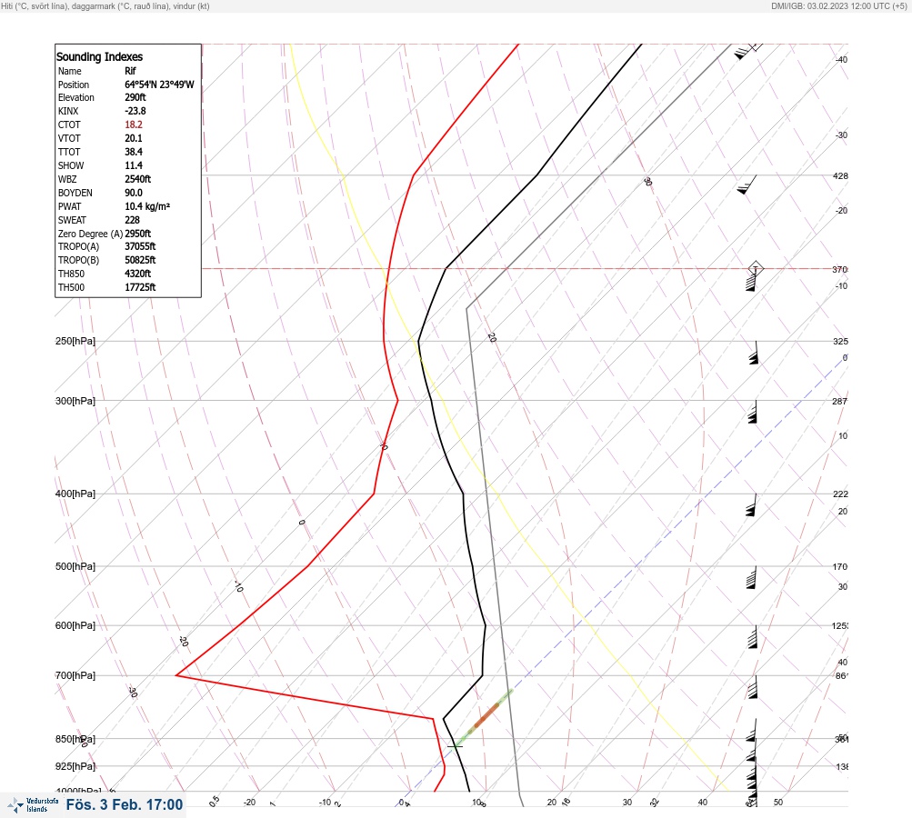Screen dimensions: 912x818
Task: Click the 0.5 mixing ratio label at bottom
Action: [x=215, y=801]
